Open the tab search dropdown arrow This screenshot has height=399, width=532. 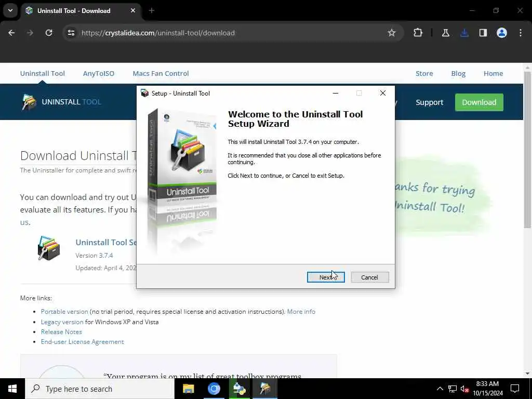[x=10, y=10]
